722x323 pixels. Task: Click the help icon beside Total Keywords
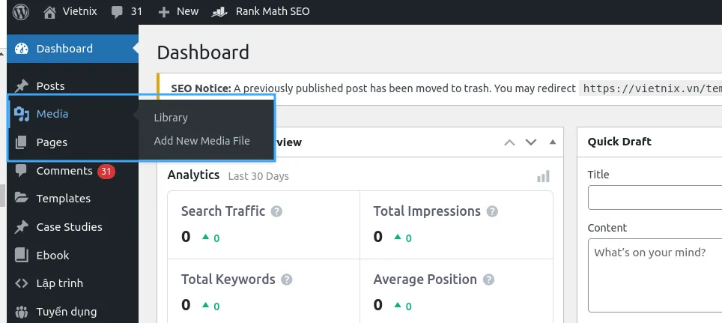[286, 280]
